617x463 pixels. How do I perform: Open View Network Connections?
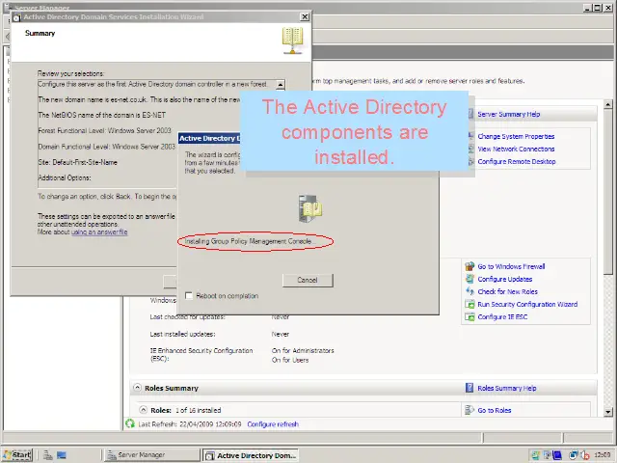point(516,149)
